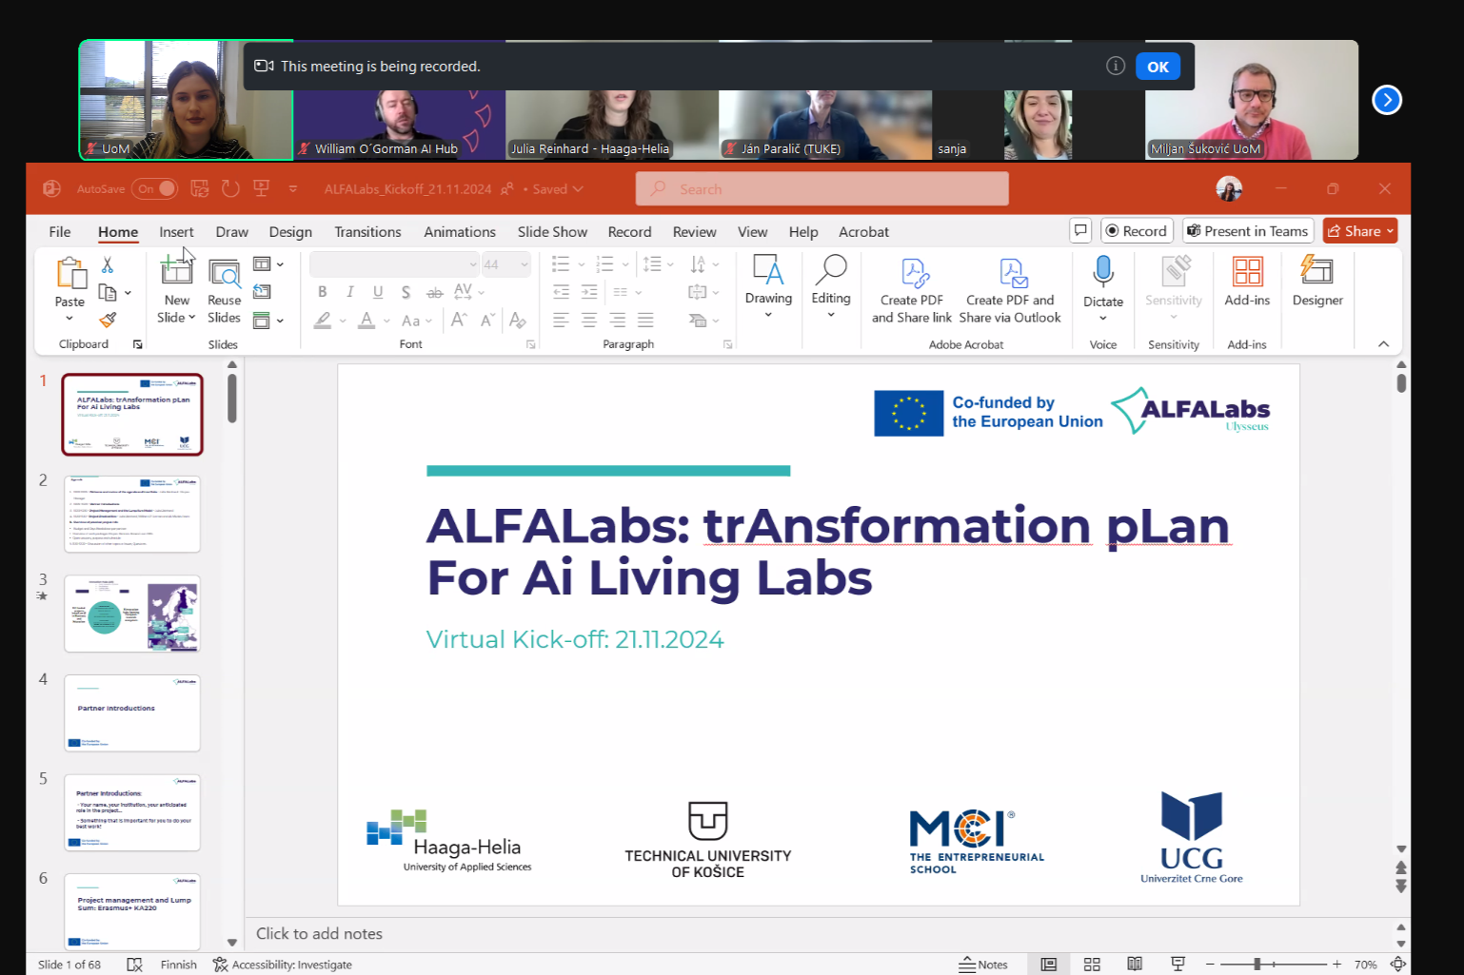The width and height of the screenshot is (1464, 975).
Task: Click the Clear All Formatting icon
Action: (517, 320)
